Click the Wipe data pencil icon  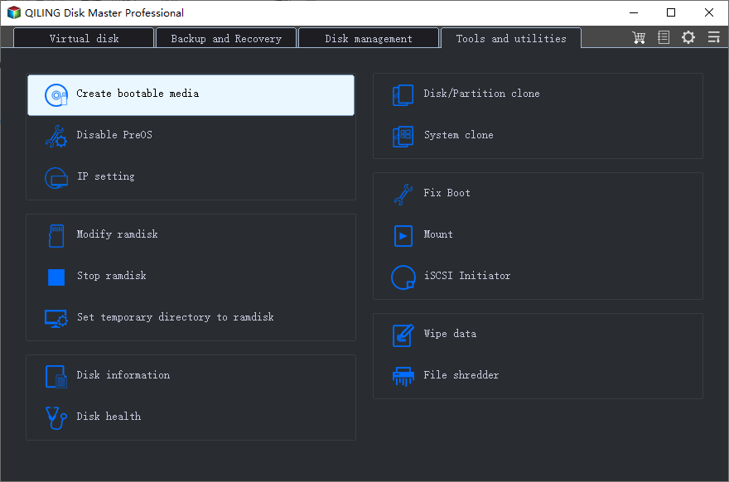point(403,335)
